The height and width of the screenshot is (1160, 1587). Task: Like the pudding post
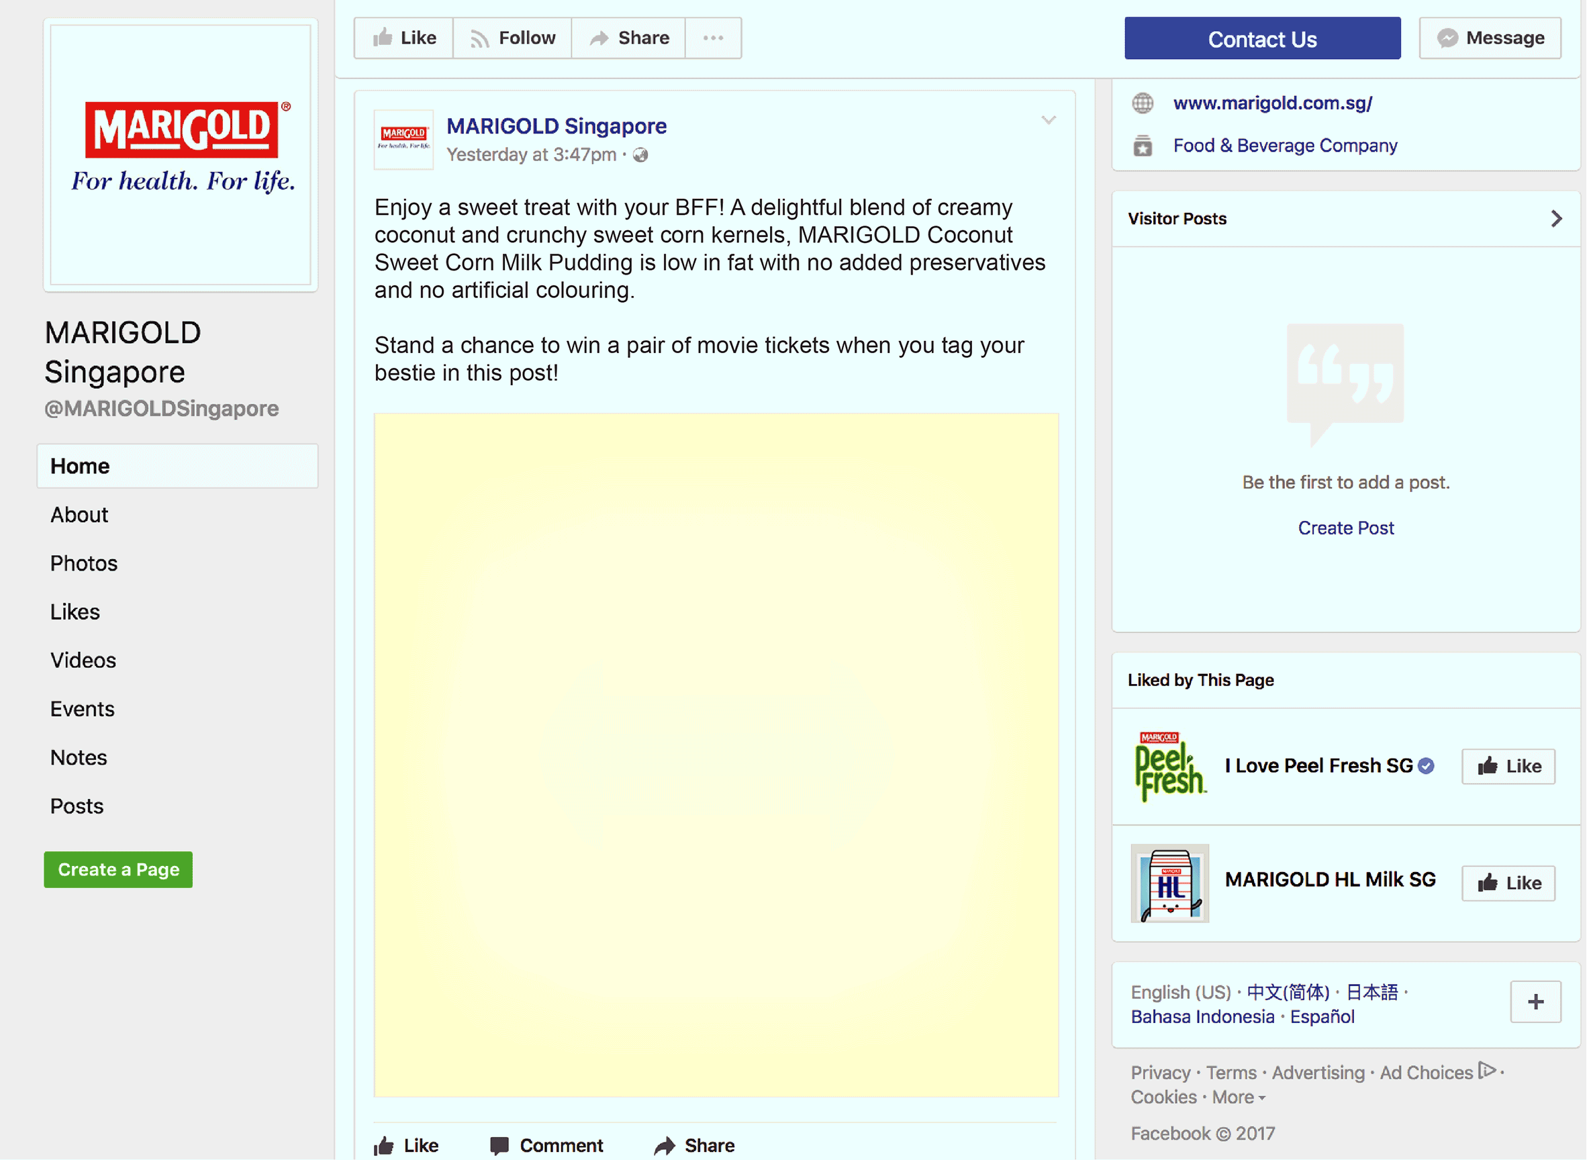coord(406,1145)
